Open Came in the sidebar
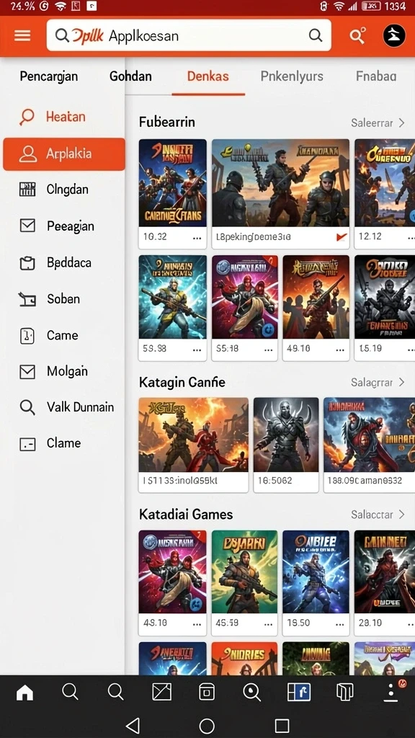This screenshot has height=738, width=415. [62, 335]
